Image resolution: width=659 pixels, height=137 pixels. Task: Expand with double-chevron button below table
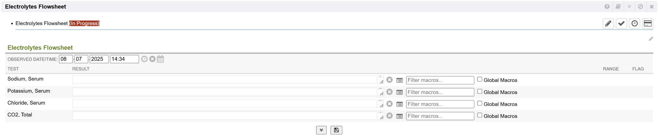tap(321, 130)
